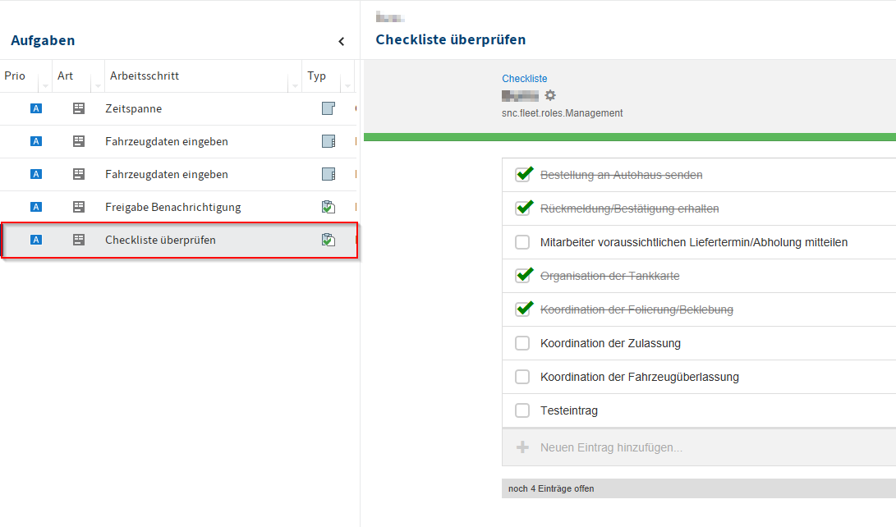
Task: Click the plus icon to add entry
Action: tap(522, 447)
